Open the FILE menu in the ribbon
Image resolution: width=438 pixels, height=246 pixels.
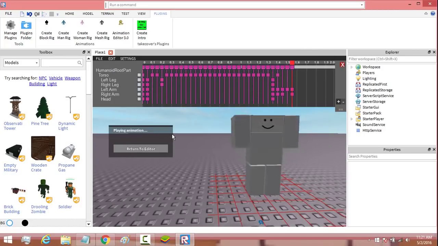(x=9, y=14)
